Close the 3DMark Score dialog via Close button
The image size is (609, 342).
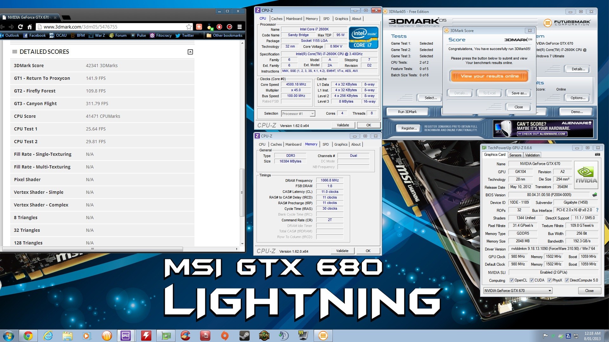tap(519, 107)
